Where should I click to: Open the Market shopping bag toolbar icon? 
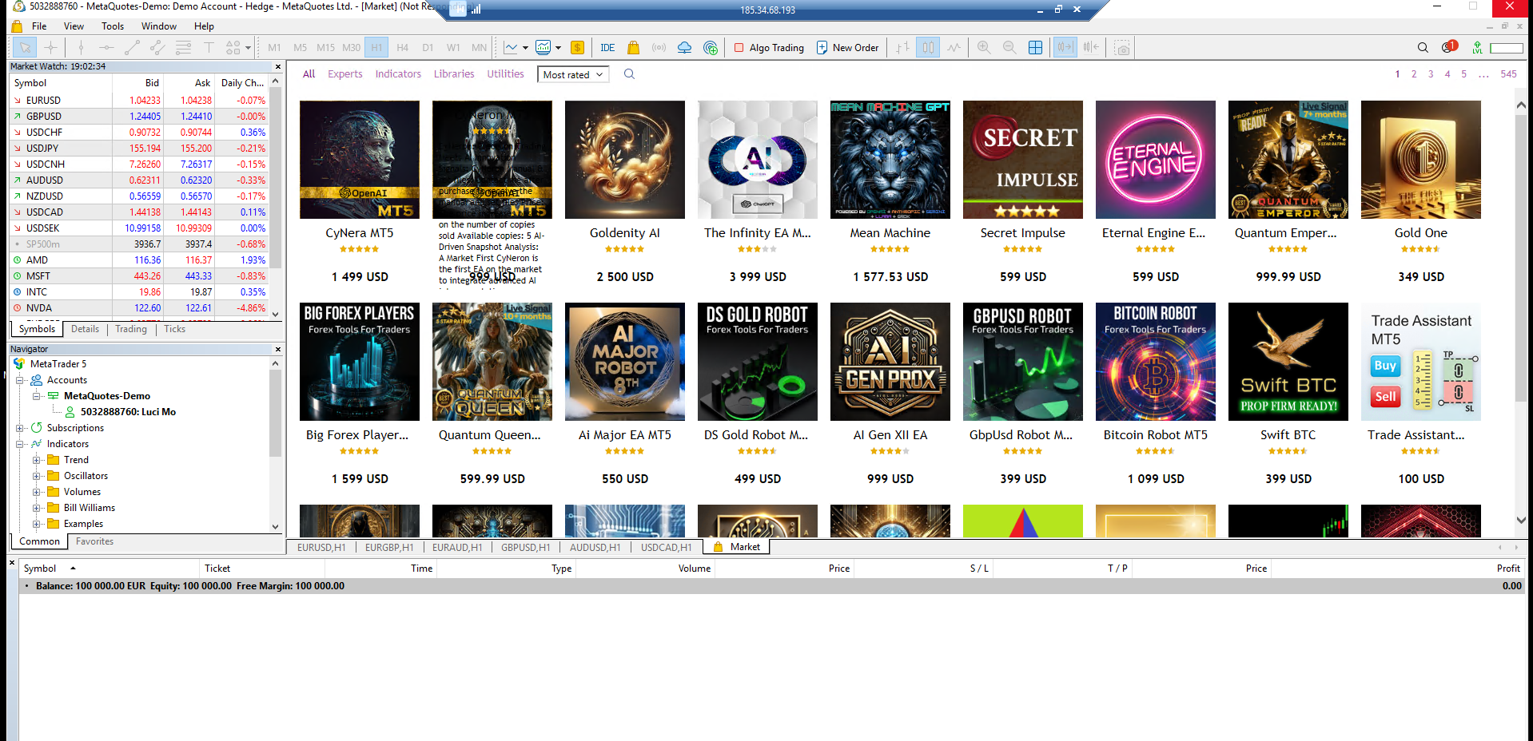point(633,48)
